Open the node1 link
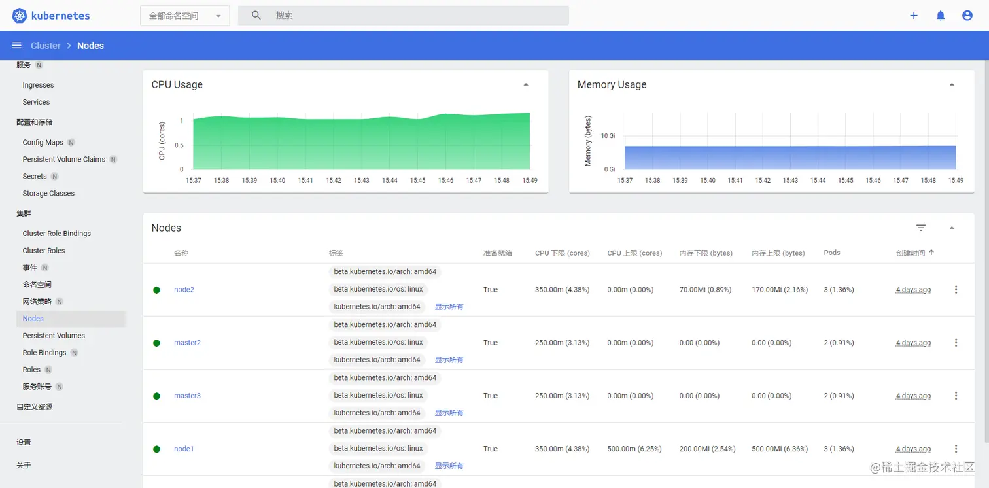Viewport: 989px width, 488px height. (x=184, y=449)
